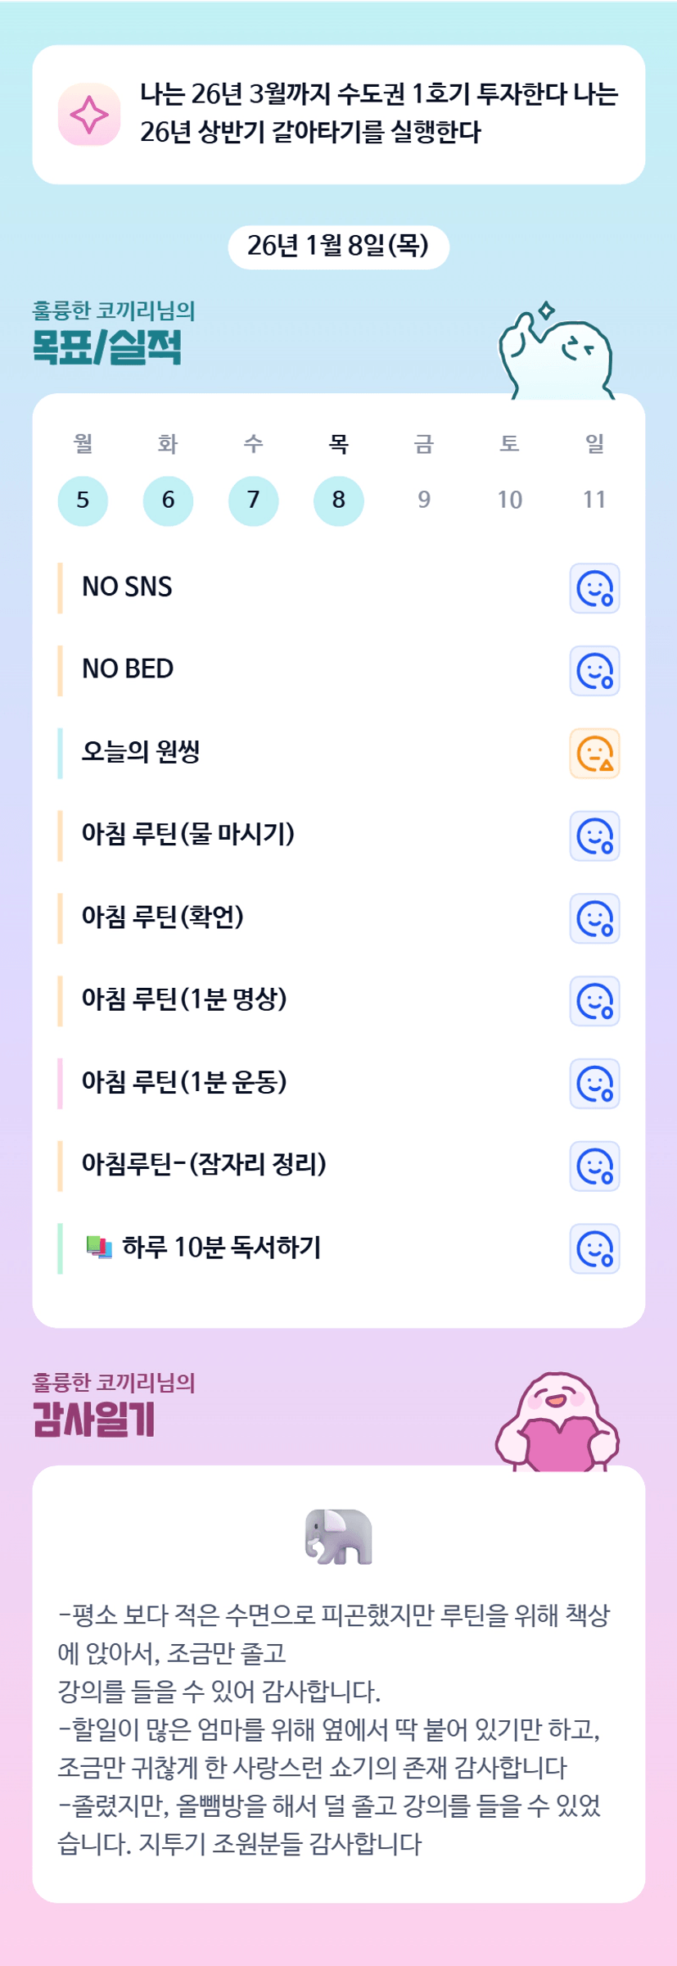Select Saturday the 10th in the week row

tap(509, 501)
